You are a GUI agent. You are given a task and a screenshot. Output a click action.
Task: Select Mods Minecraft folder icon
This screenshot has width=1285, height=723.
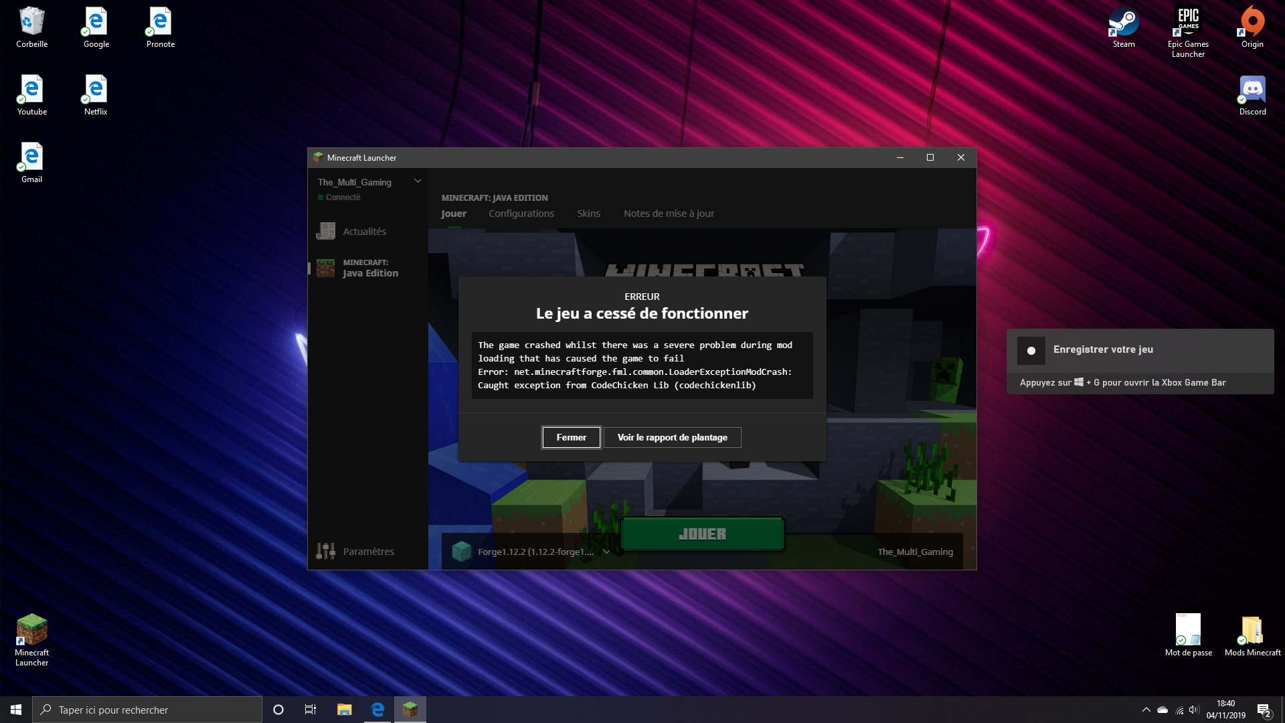1252,635
